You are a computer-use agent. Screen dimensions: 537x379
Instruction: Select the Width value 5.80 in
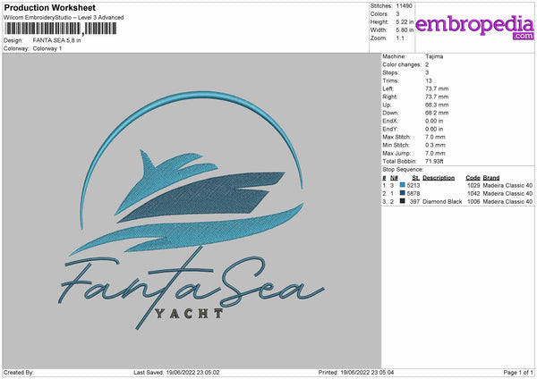[405, 30]
